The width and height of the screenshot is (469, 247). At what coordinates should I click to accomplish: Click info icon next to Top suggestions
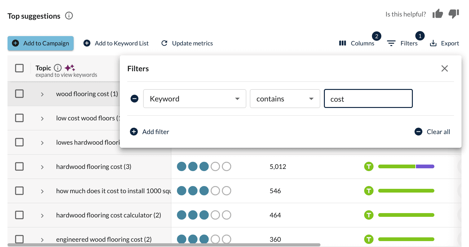pos(69,16)
